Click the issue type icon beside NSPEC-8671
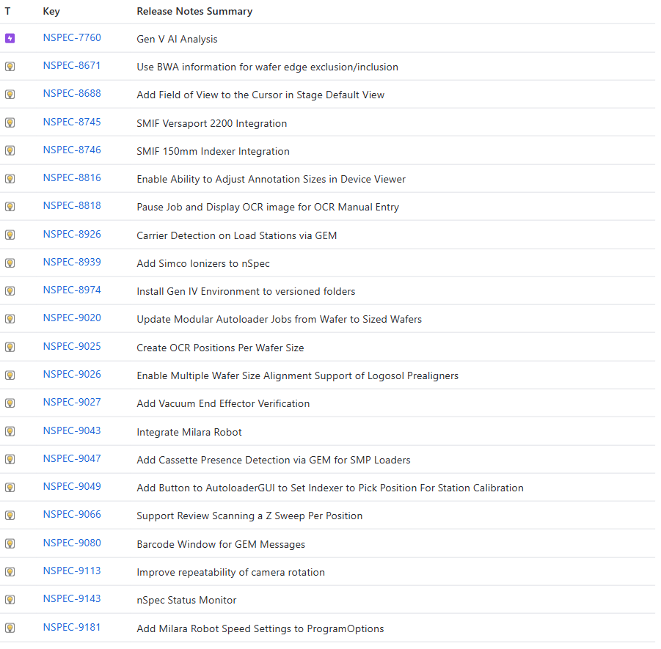The image size is (661, 649). coord(10,66)
